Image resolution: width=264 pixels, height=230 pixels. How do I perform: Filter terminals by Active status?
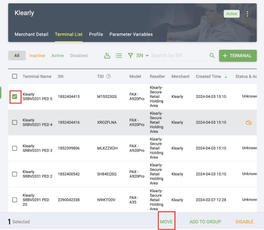(57, 56)
